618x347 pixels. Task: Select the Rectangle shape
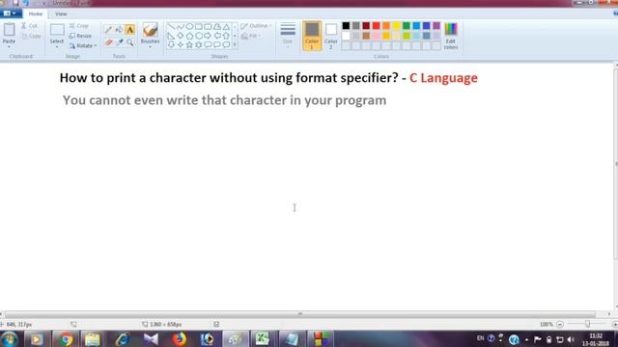coord(199,27)
